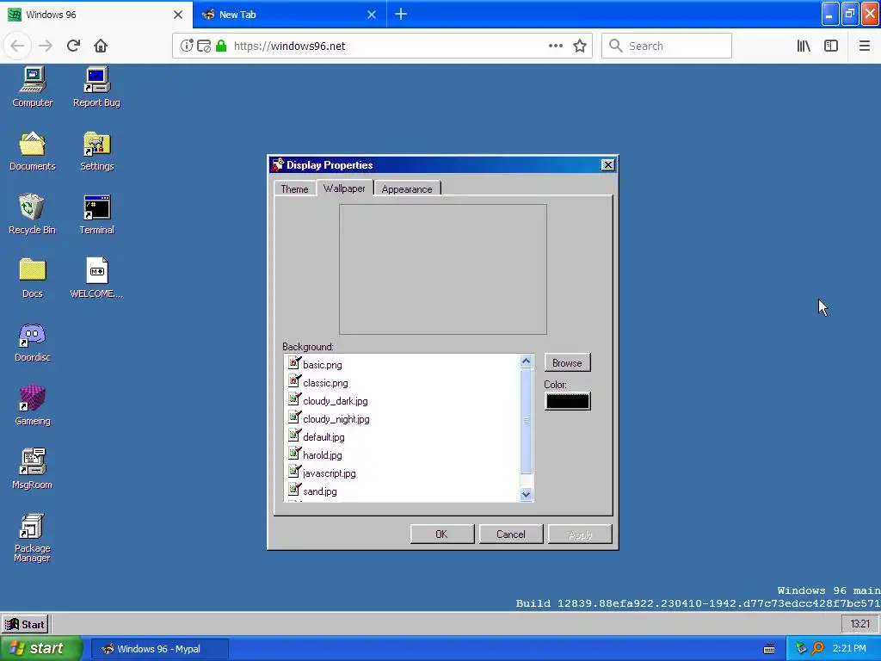Launch the Gameing desktop icon
The height and width of the screenshot is (661, 881).
point(32,405)
